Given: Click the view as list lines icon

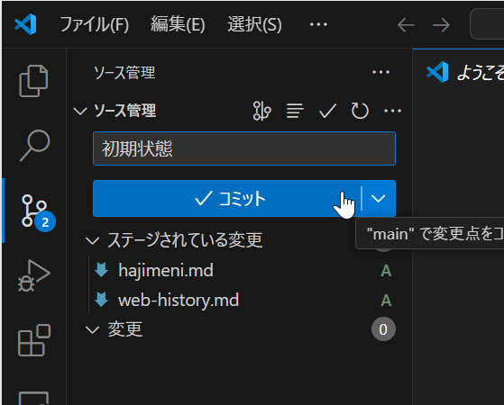Looking at the screenshot, I should [295, 111].
